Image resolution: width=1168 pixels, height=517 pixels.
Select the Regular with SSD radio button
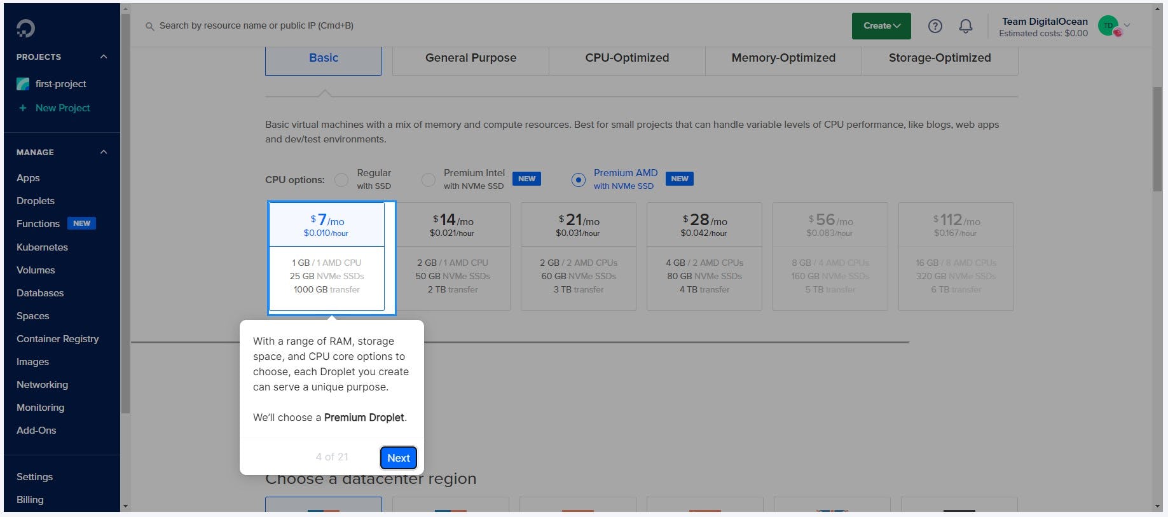click(x=341, y=180)
